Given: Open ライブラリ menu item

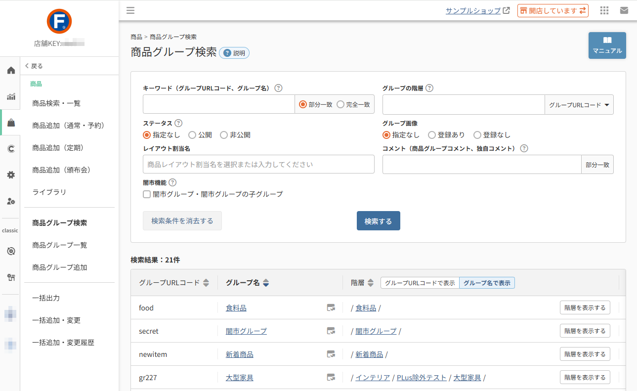Looking at the screenshot, I should pos(49,192).
